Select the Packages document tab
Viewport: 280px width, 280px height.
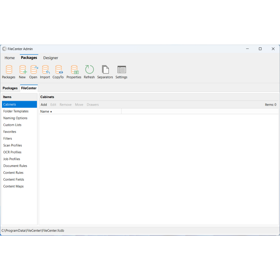tap(10, 88)
